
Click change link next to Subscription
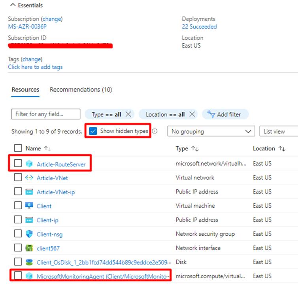pos(52,19)
